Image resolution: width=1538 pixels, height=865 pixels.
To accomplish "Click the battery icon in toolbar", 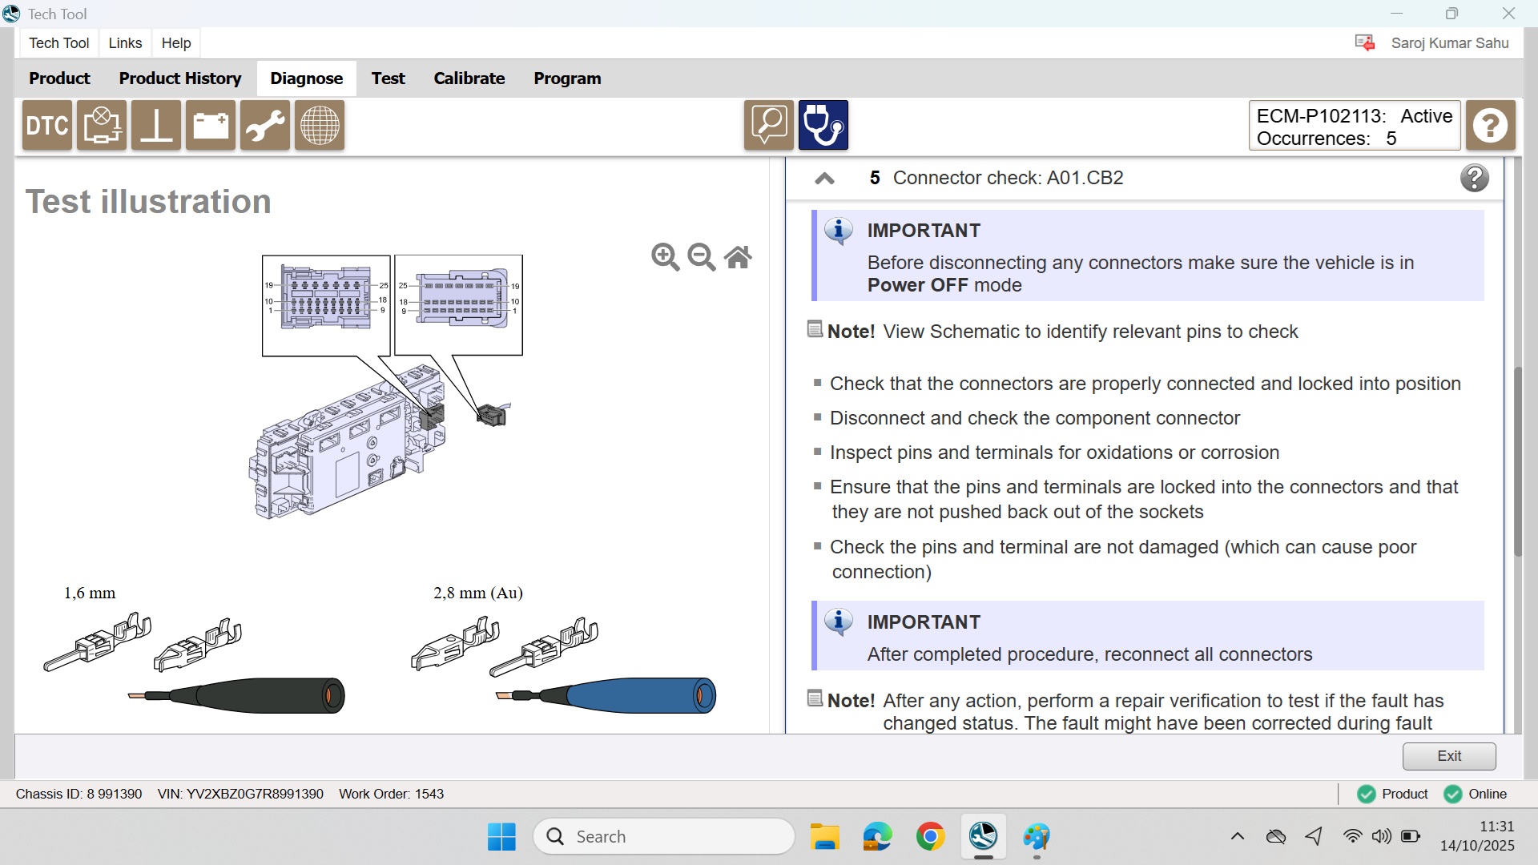I will 211,126.
